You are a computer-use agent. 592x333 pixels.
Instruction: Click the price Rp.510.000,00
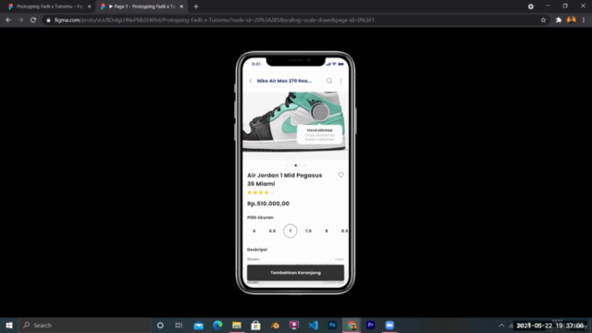coord(268,203)
